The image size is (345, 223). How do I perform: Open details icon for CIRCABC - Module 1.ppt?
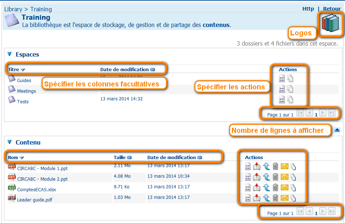click(248, 166)
